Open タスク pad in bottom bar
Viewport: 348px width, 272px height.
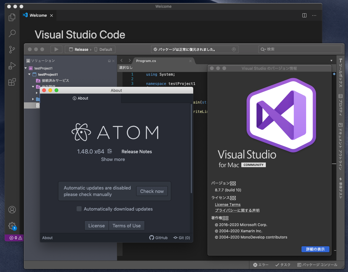point(283,265)
